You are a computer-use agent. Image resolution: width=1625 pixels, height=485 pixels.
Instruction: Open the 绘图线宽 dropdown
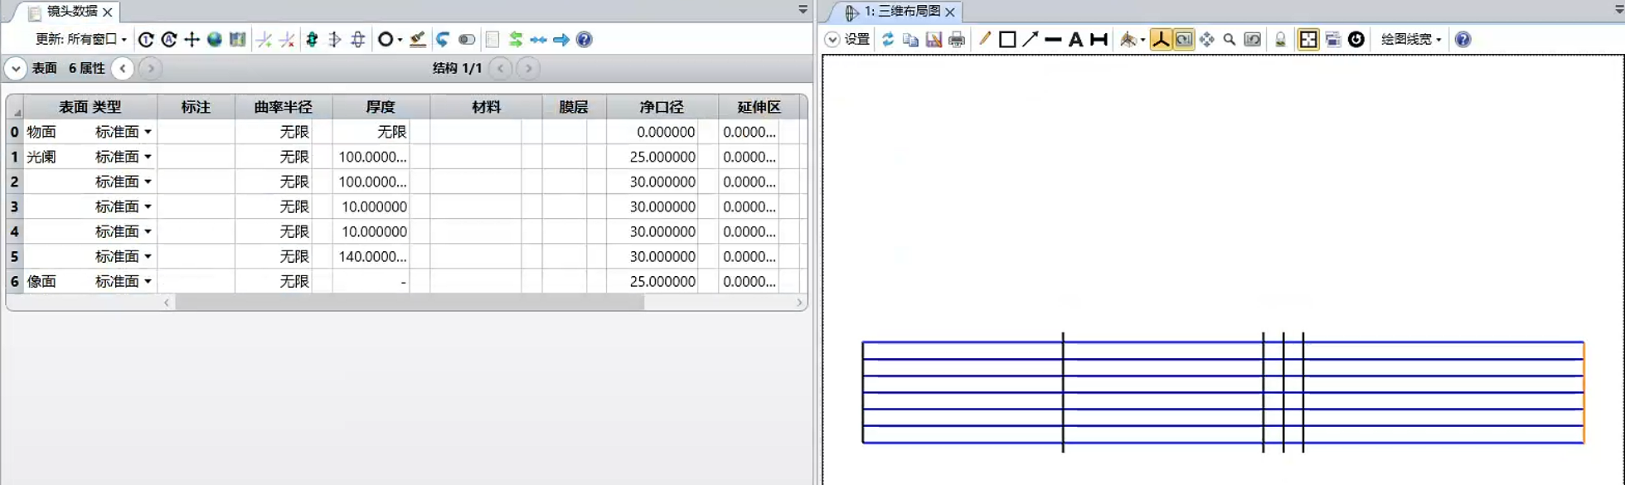1411,39
